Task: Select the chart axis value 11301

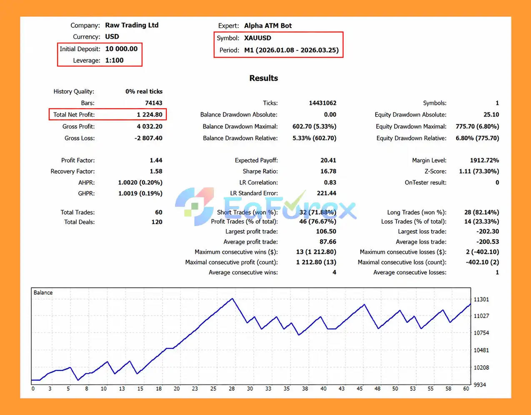Action: tap(481, 299)
